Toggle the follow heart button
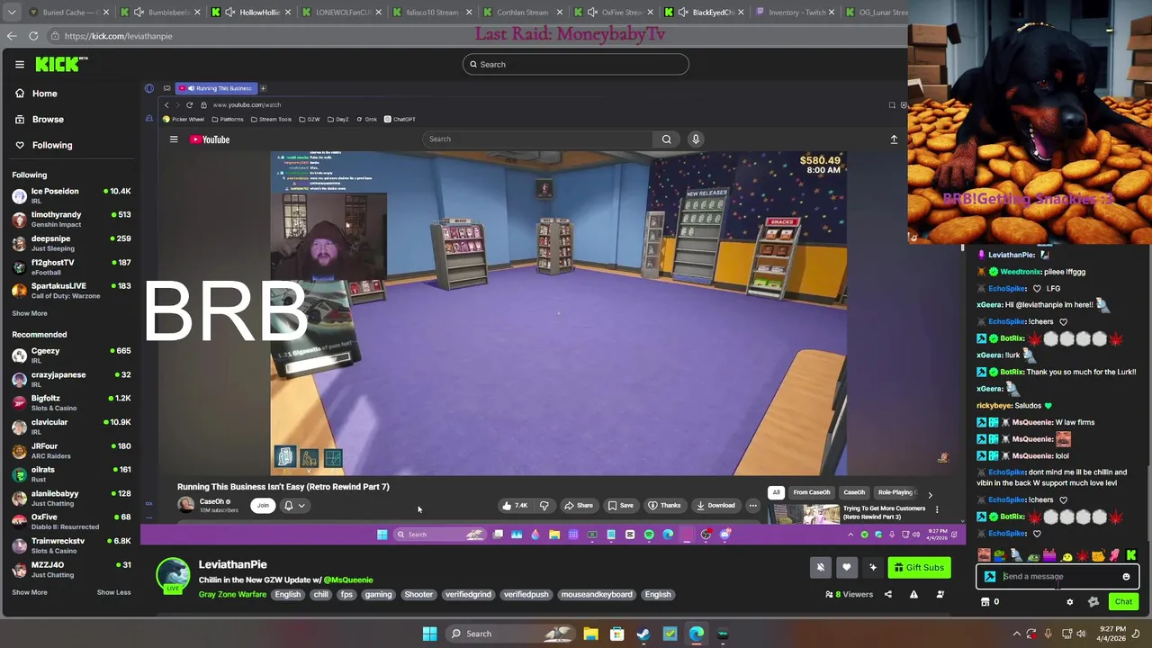Image resolution: width=1152 pixels, height=648 pixels. coord(846,567)
